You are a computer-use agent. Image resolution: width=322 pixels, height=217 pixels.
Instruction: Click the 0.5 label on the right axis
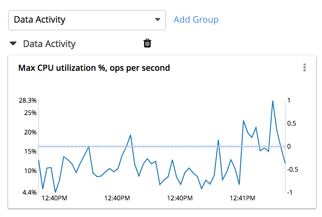pos(292,124)
